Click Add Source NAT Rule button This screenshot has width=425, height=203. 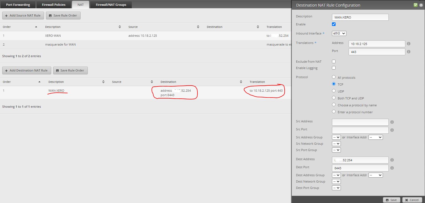tap(23, 15)
